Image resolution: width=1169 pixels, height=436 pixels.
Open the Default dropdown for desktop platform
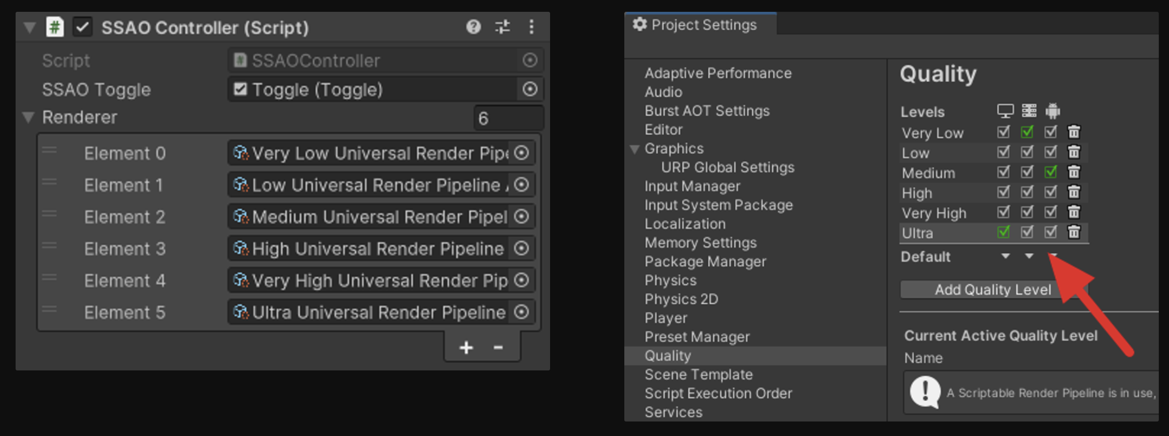[1005, 256]
